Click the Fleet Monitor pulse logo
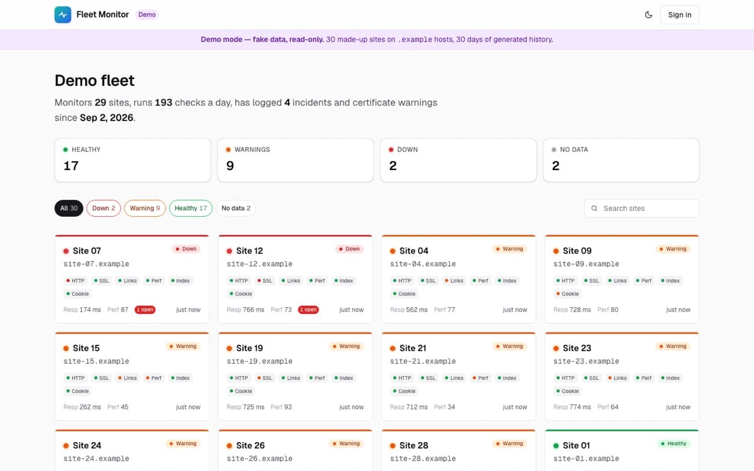The height and width of the screenshot is (471, 754). [x=63, y=14]
